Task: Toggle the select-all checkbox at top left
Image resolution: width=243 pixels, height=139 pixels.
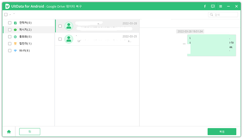Action: [x=6, y=14]
